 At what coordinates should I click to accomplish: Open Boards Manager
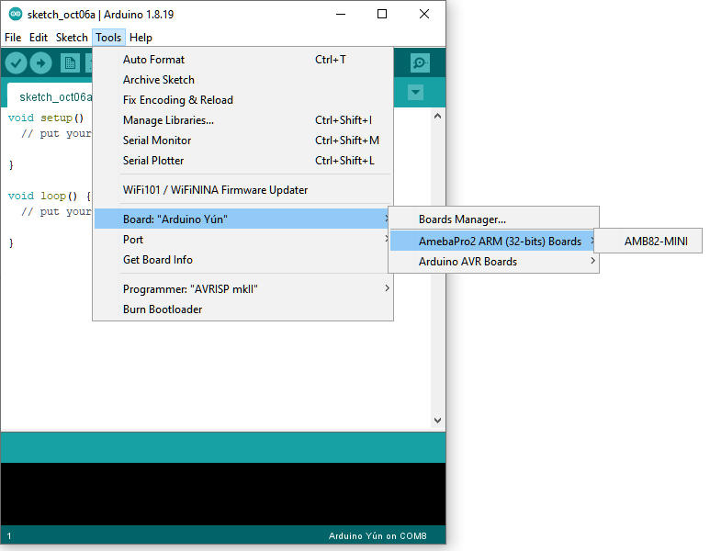(462, 219)
